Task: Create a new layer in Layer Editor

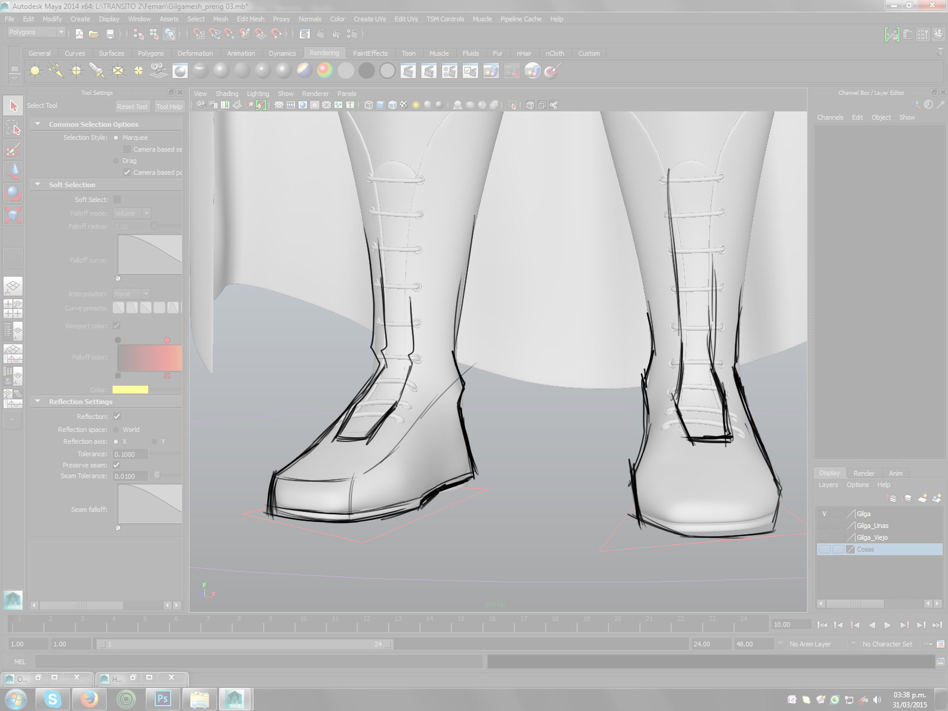Action: pos(922,498)
